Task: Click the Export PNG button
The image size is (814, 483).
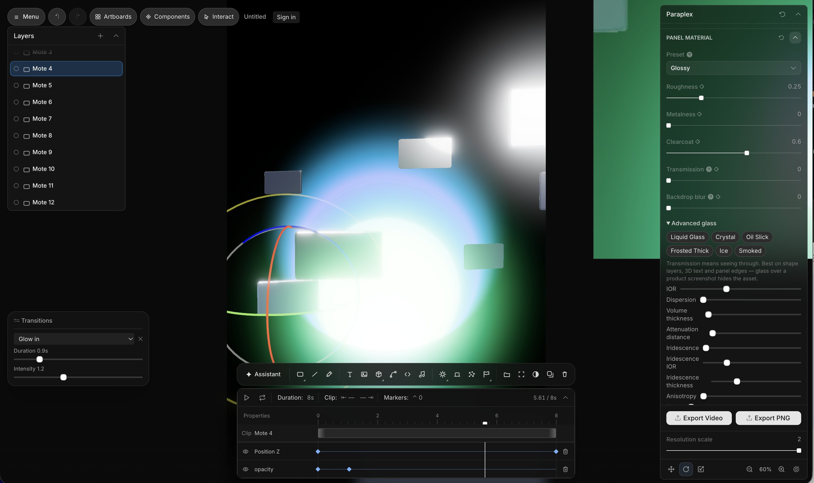Action: pos(768,418)
